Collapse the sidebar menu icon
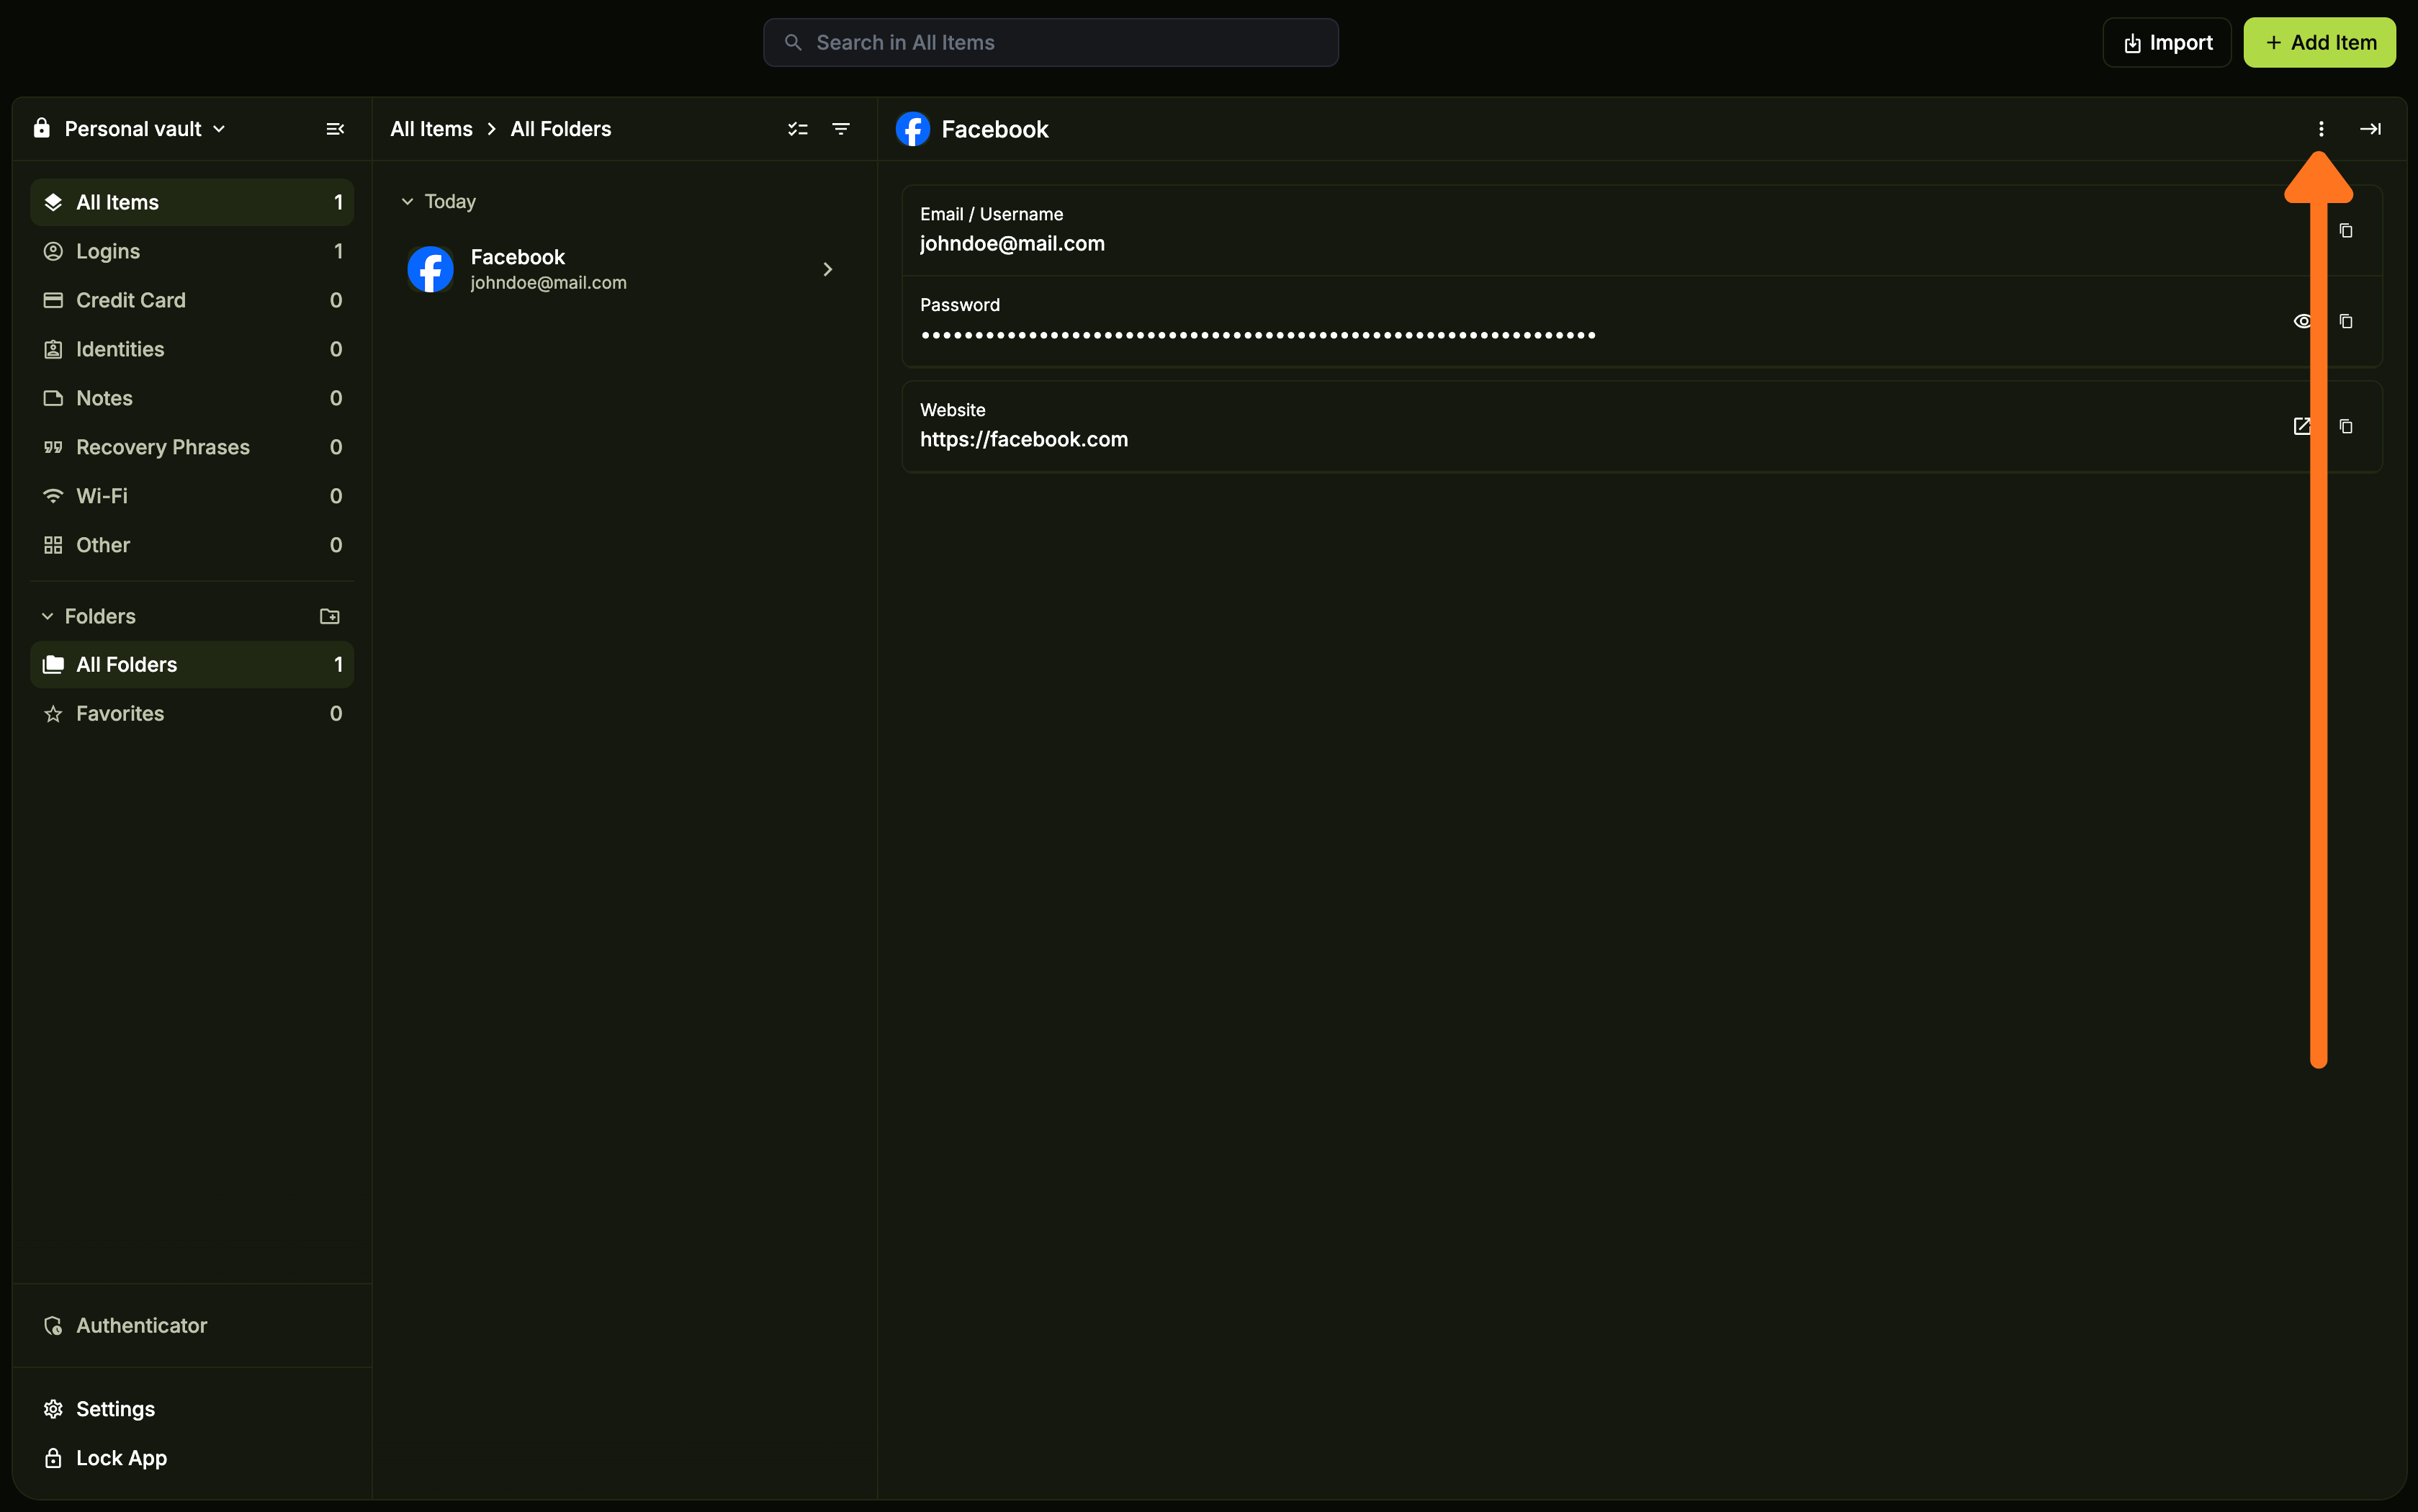2418x1512 pixels. point(335,129)
